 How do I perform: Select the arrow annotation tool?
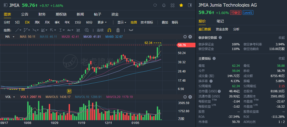pyautogui.click(x=52, y=30)
